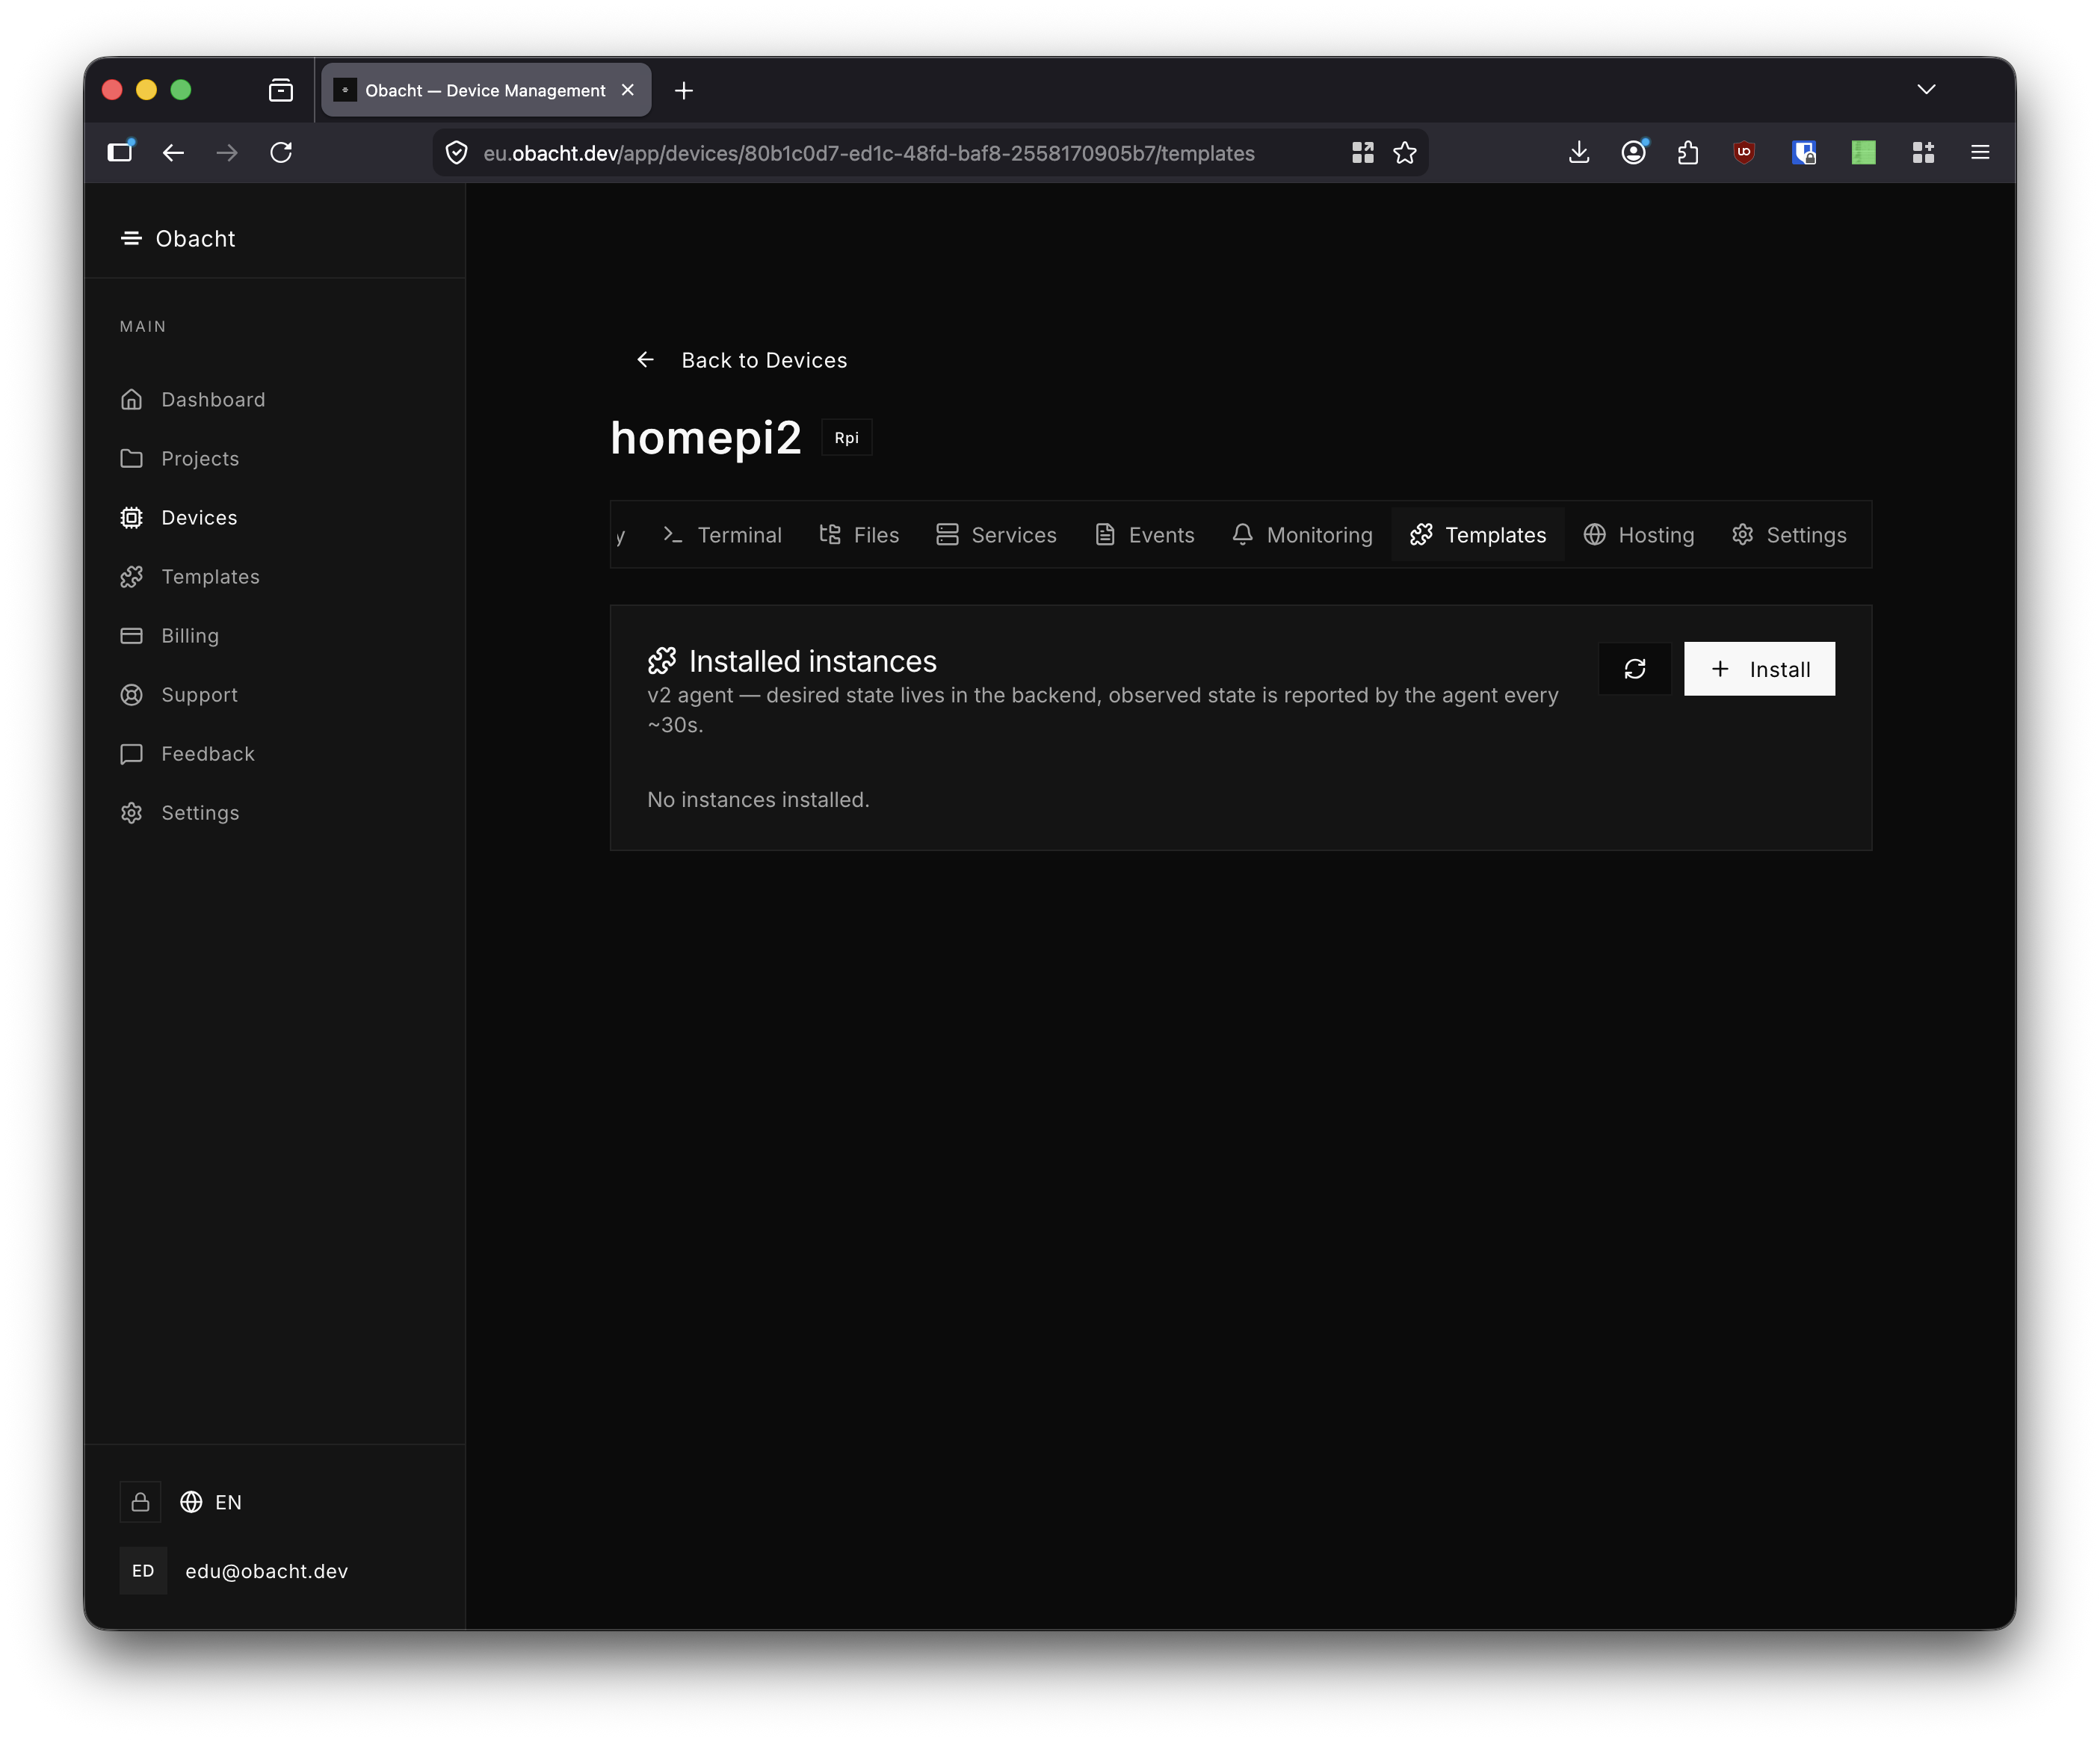
Task: Toggle the Obacht sidebar hamburger icon
Action: (131, 238)
